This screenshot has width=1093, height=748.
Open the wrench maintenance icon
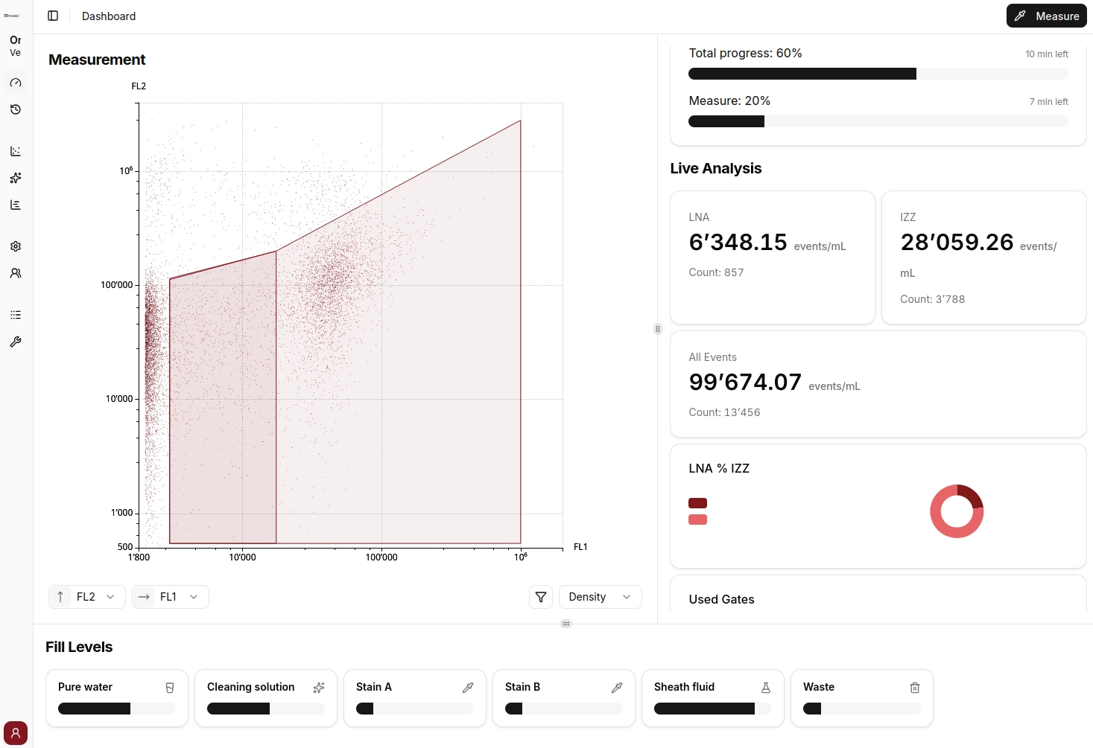[16, 342]
